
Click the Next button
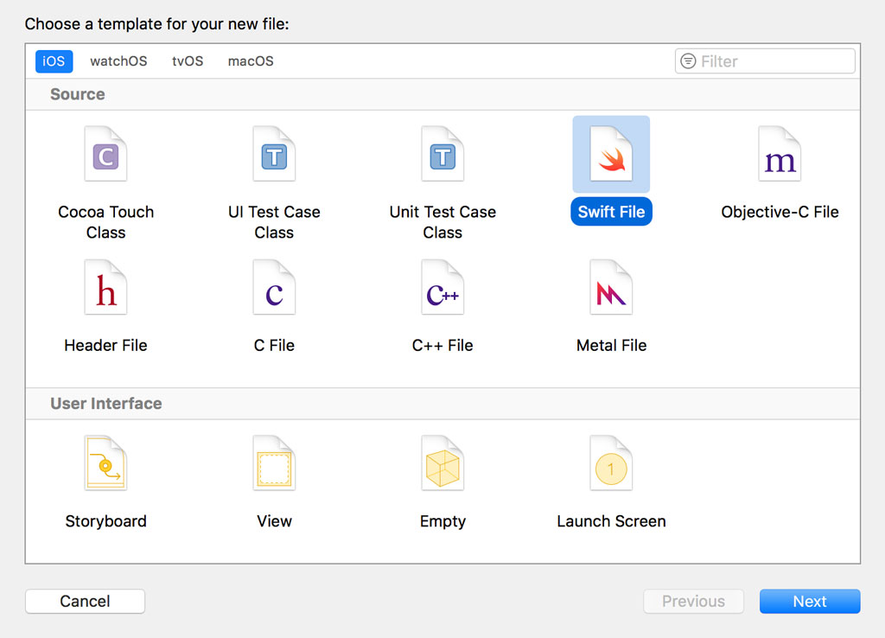coord(809,601)
